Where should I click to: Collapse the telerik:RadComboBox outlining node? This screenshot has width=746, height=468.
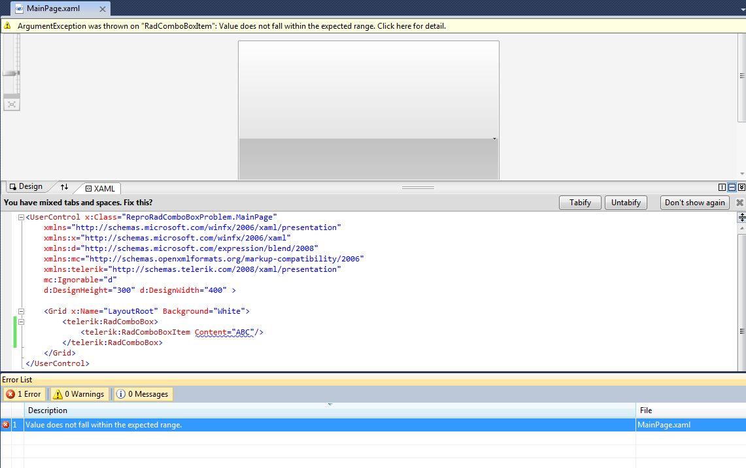click(x=21, y=322)
